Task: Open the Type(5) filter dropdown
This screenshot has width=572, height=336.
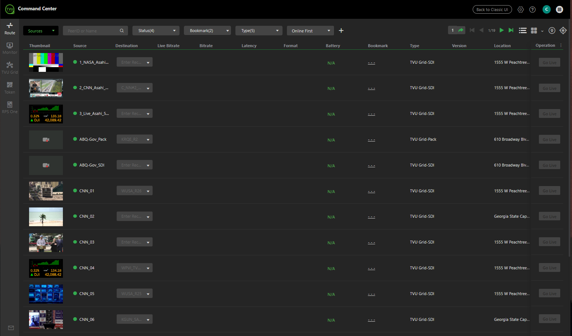Action: coord(259,31)
